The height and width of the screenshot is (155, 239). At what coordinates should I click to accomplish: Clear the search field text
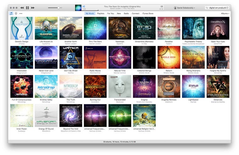(227, 8)
